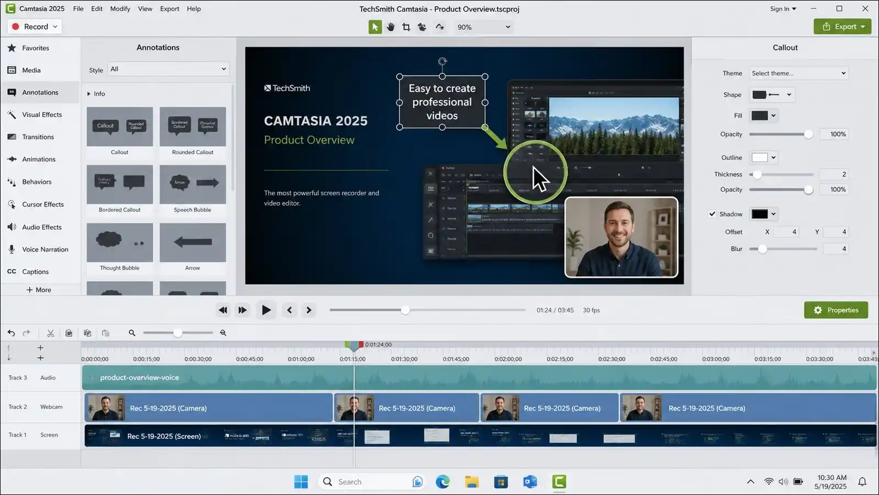Select the Arrow annotation thumbnail
This screenshot has height=495, width=879.
pos(193,243)
